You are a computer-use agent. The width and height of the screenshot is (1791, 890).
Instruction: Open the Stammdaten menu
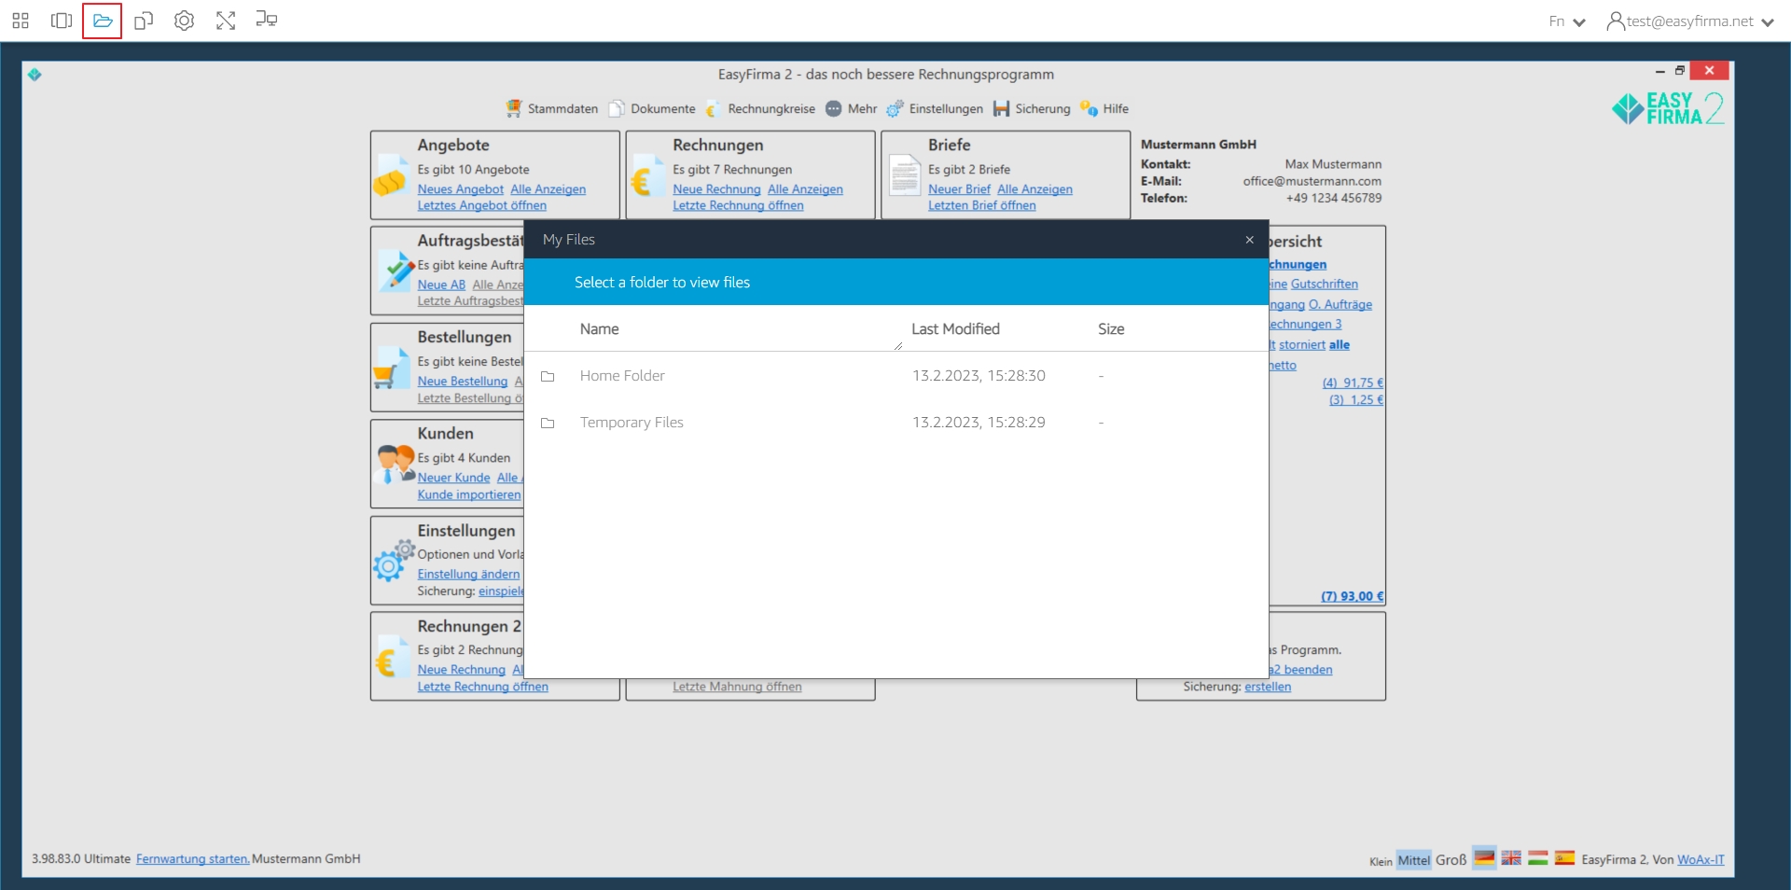[x=552, y=109]
